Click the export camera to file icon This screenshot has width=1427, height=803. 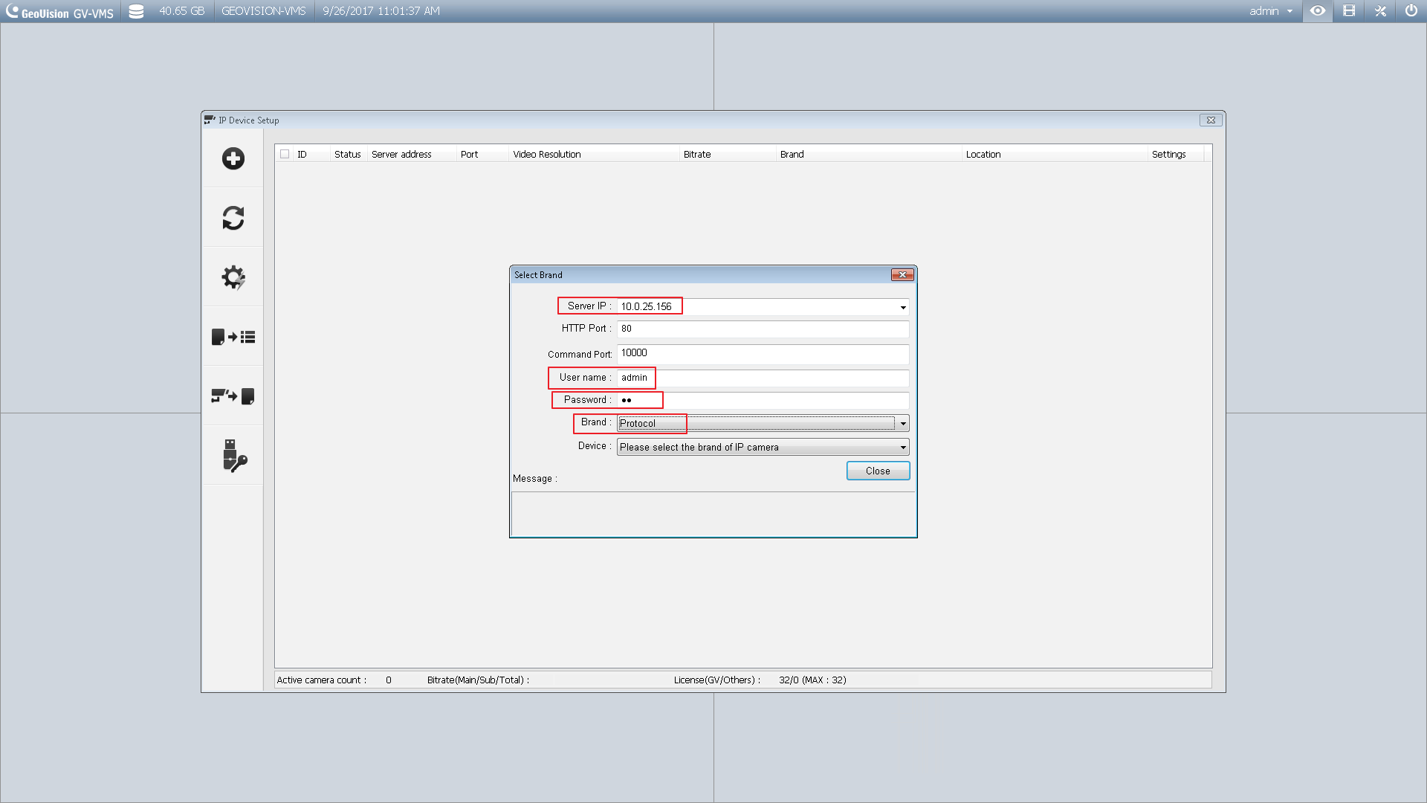(233, 396)
